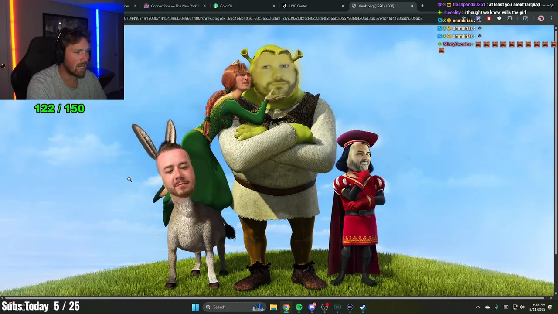Open the notifications bell icon

tap(550, 307)
